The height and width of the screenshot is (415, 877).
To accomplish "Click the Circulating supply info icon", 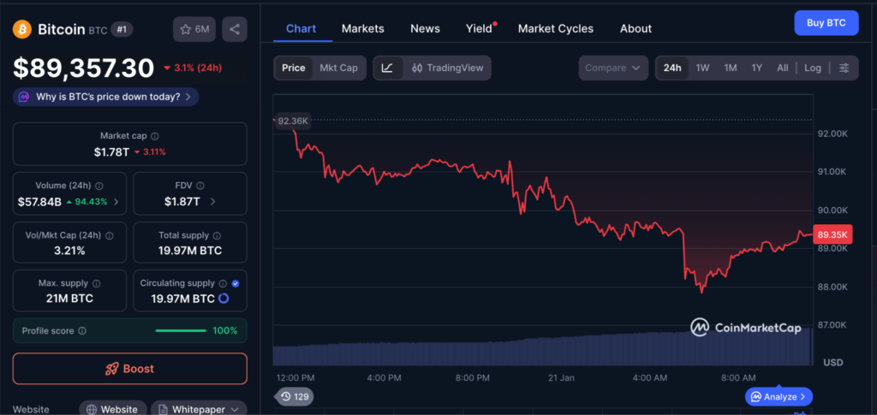I will [x=223, y=283].
